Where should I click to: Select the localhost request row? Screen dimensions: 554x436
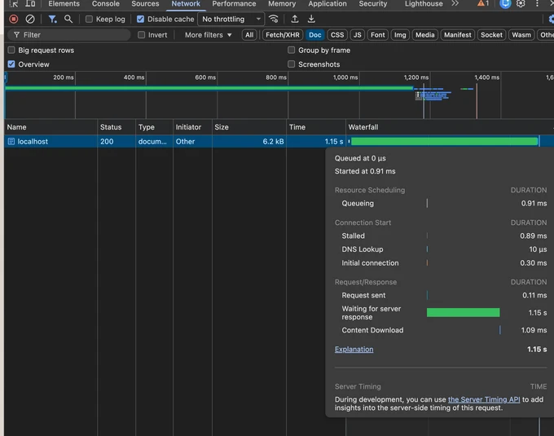pyautogui.click(x=279, y=141)
